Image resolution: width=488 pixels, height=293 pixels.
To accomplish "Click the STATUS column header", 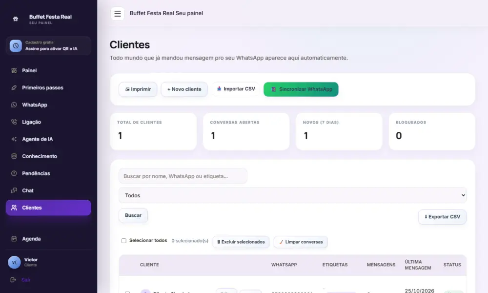I will tap(452, 265).
